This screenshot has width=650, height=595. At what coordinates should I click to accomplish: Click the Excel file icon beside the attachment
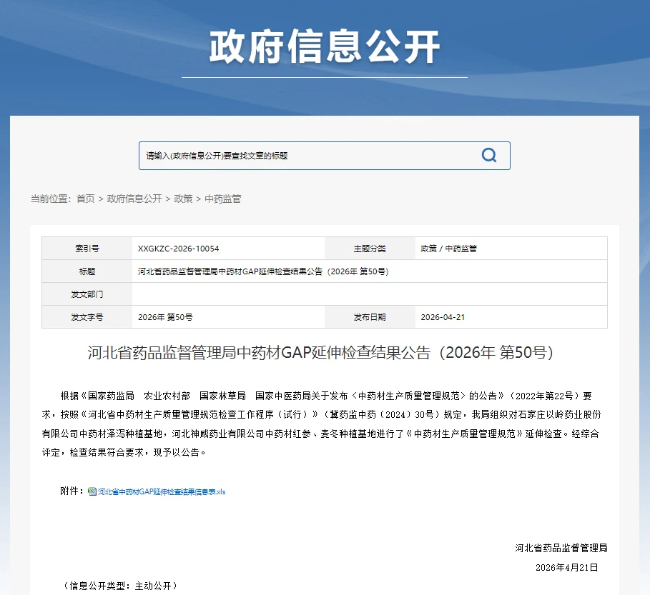92,491
